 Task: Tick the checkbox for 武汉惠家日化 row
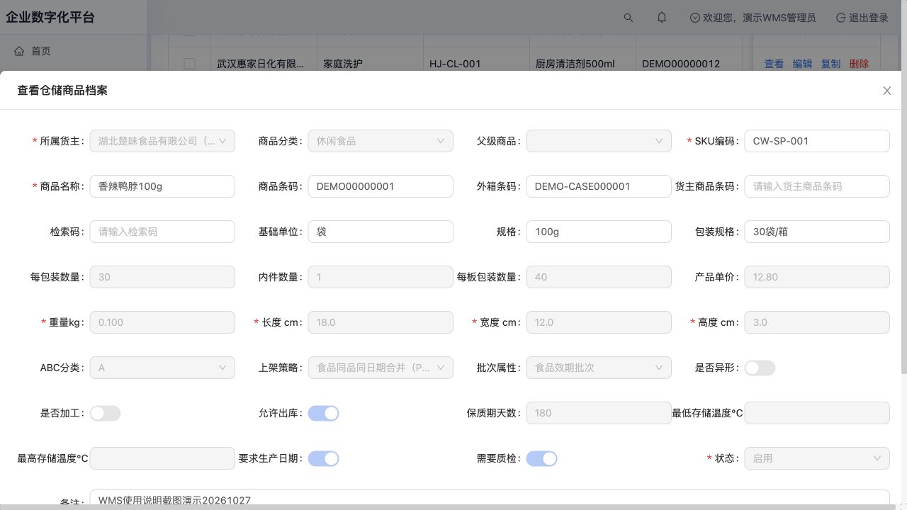189,64
